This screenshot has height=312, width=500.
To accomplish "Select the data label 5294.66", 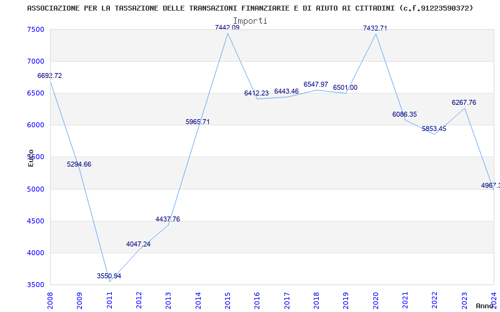I will click(79, 164).
